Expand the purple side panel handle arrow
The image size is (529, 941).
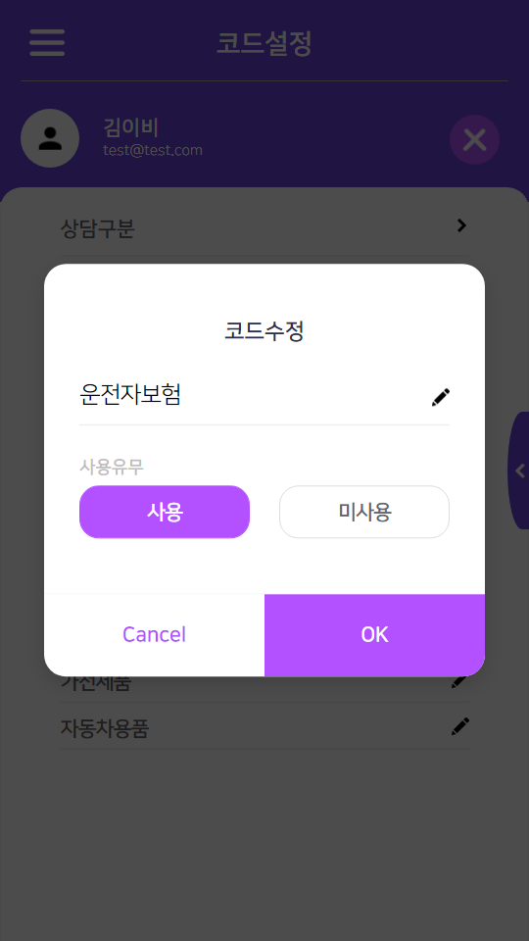coord(519,470)
